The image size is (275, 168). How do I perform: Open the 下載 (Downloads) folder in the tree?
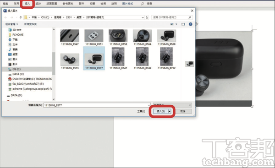coord(13,39)
